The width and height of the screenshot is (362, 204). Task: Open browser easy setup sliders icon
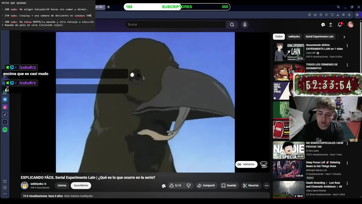[343, 15]
